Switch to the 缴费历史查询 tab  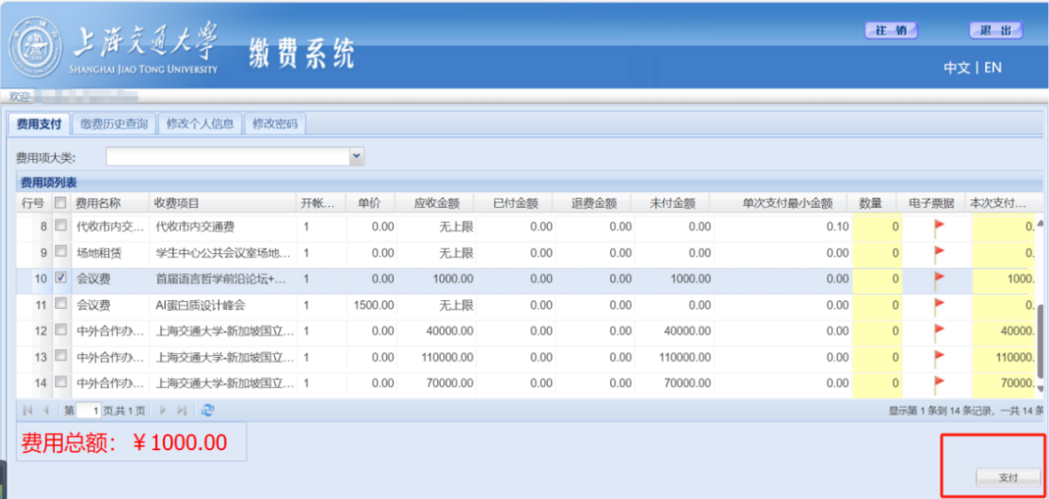pos(114,124)
